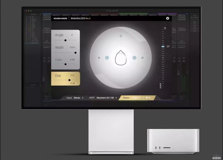Click the Gain slider handle
223x160 pixels.
[x=66, y=64]
